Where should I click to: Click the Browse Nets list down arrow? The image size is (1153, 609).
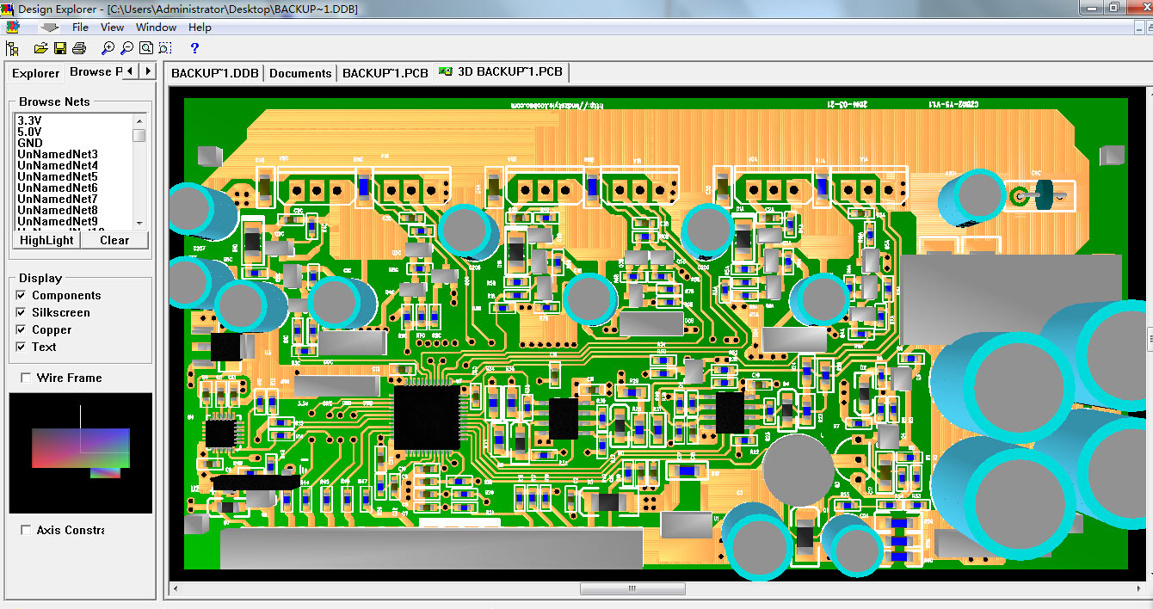coord(139,221)
